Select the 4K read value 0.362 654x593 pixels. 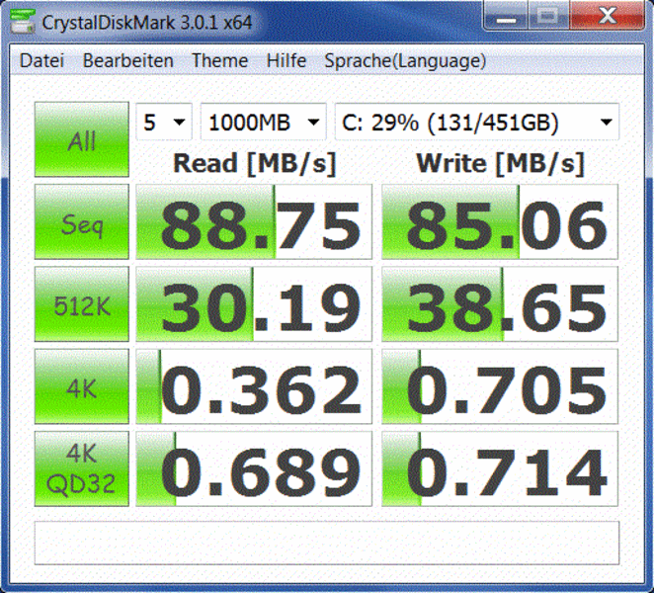pyautogui.click(x=254, y=386)
